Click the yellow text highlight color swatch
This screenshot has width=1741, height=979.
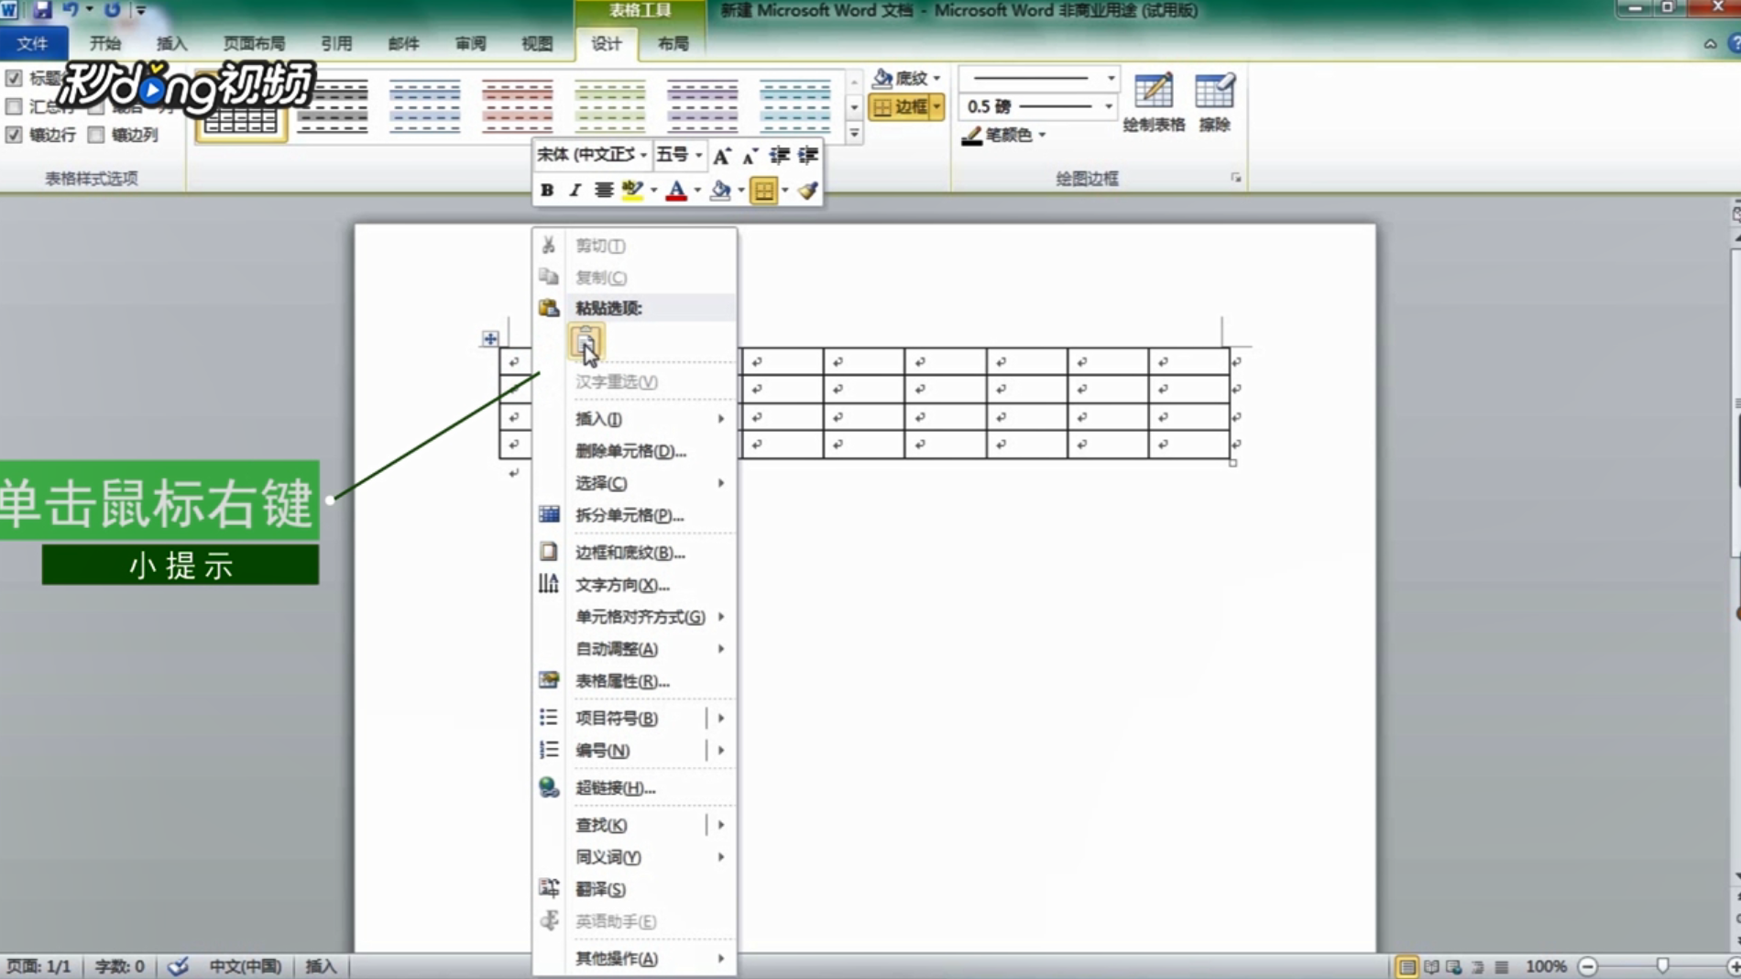[x=632, y=191]
